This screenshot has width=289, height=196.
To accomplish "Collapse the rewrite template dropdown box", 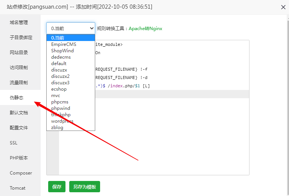I will click(71, 28).
